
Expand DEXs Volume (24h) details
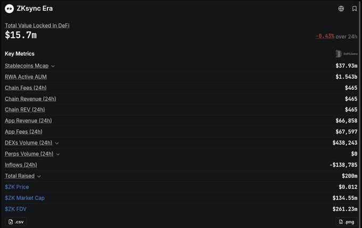click(57, 143)
